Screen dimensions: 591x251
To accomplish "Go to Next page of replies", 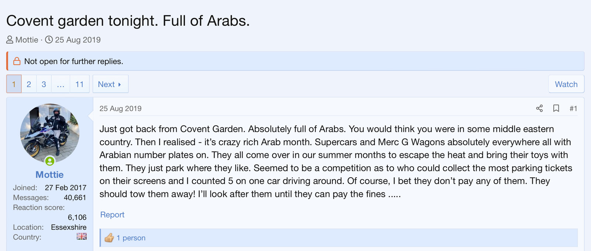I will coord(110,84).
